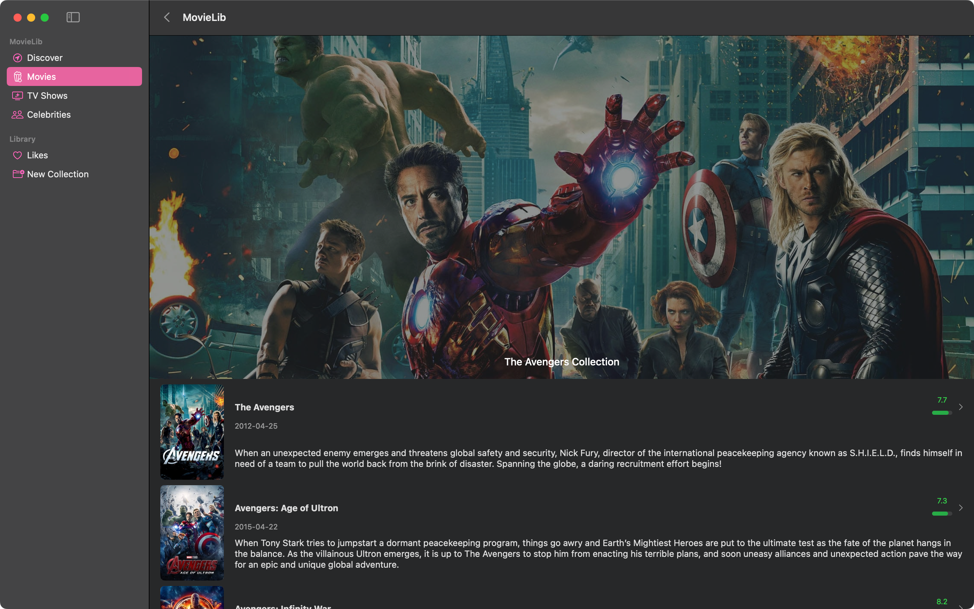Screen dimensions: 974x609
Task: Toggle the sidebar panel icon
Action: tap(73, 17)
